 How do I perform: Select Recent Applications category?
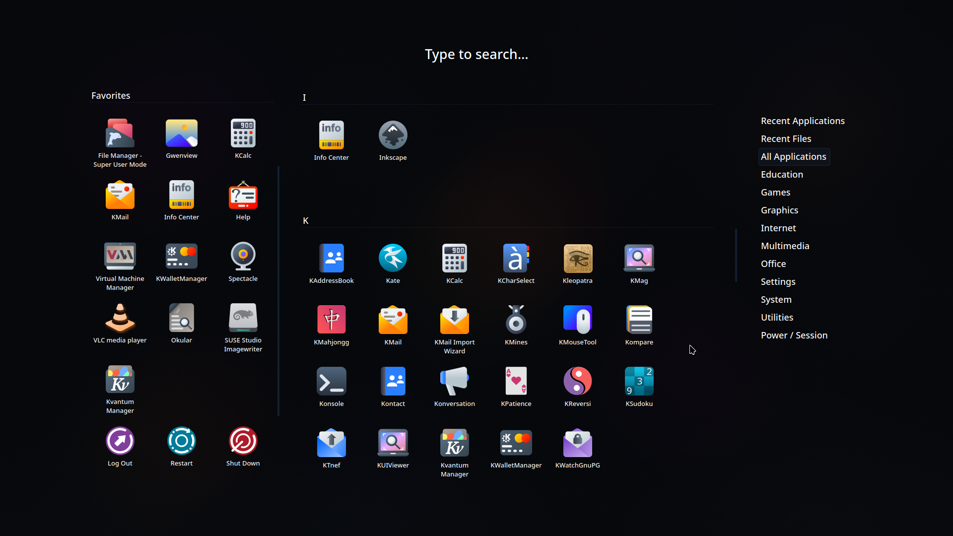pos(803,121)
